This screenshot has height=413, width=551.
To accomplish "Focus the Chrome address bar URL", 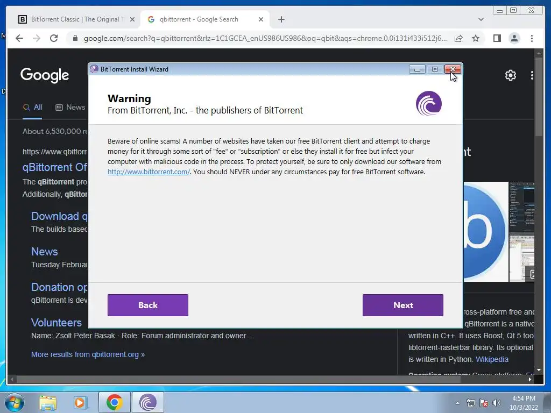I will [265, 38].
